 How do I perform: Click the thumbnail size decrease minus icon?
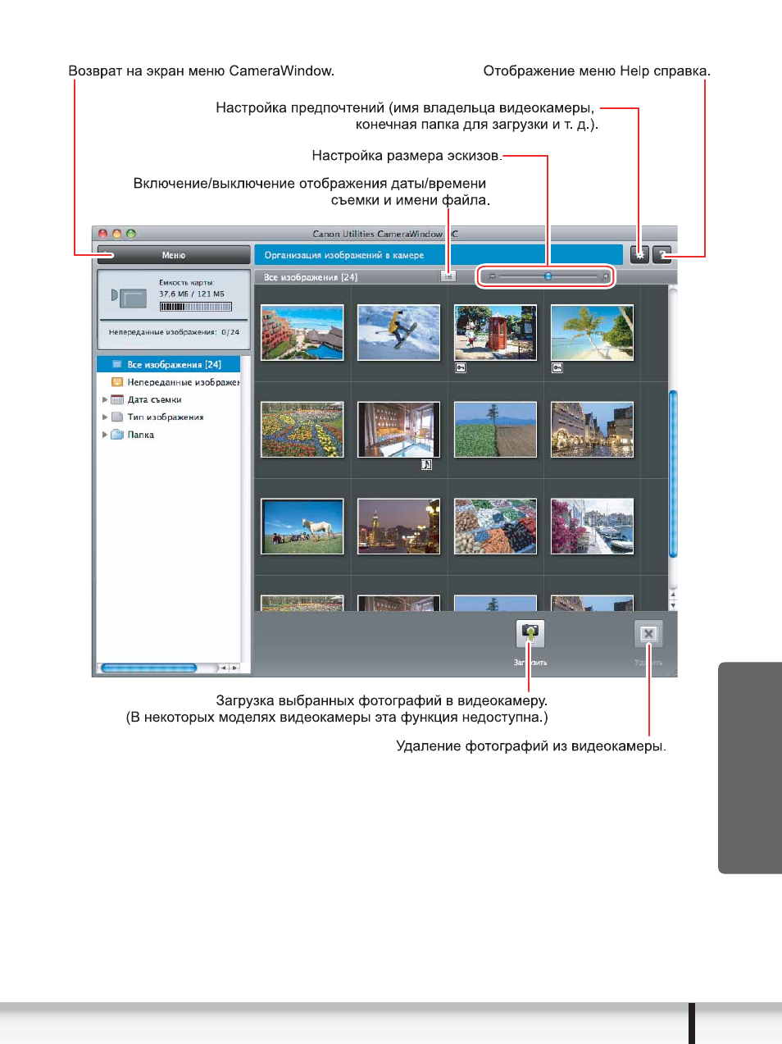pos(492,276)
